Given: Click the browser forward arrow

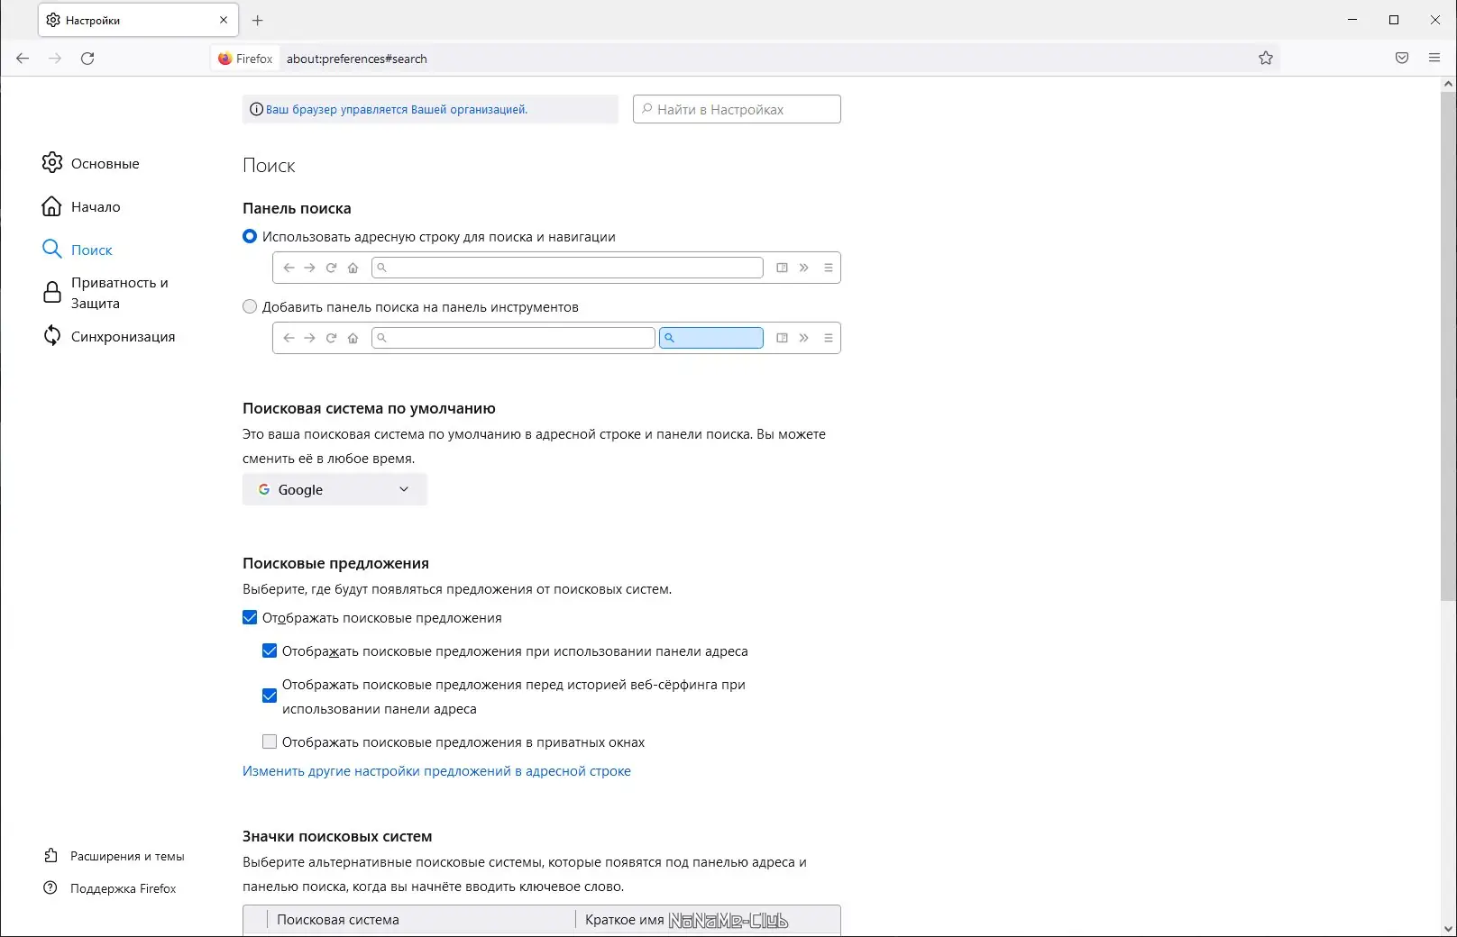Looking at the screenshot, I should tap(55, 59).
